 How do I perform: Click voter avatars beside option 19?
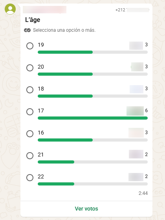click(136, 45)
